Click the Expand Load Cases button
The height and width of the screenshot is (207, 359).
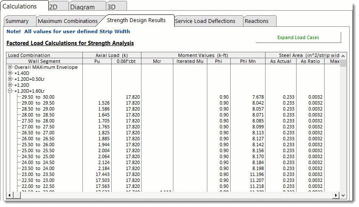(x=298, y=37)
